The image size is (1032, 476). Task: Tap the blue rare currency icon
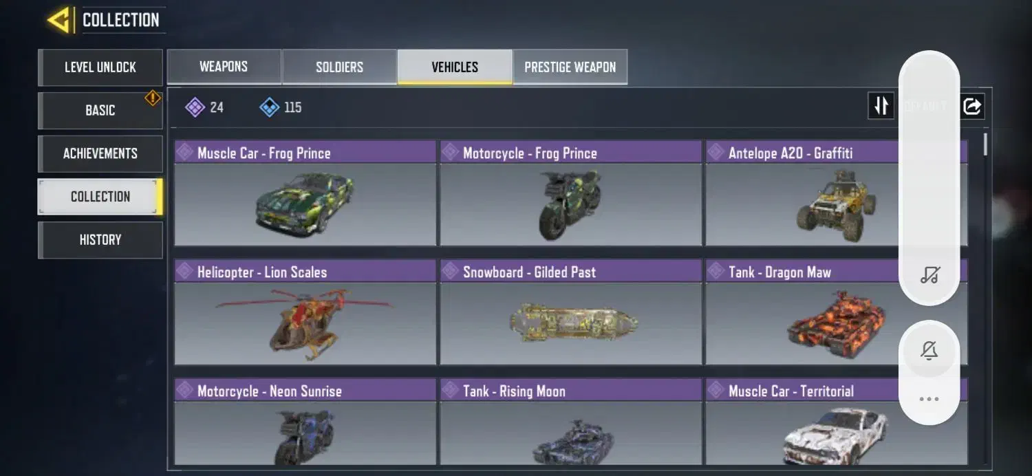pos(269,107)
